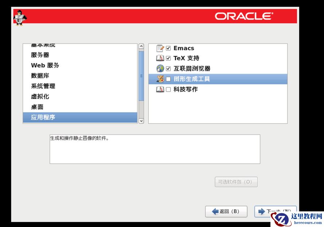Click the TeX 支持 book icon
This screenshot has height=227, width=324.
click(x=160, y=58)
